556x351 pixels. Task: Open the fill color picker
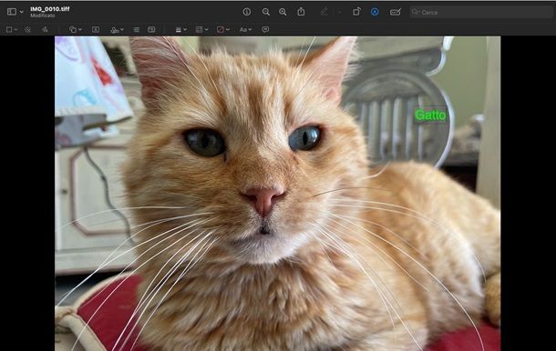point(222,30)
